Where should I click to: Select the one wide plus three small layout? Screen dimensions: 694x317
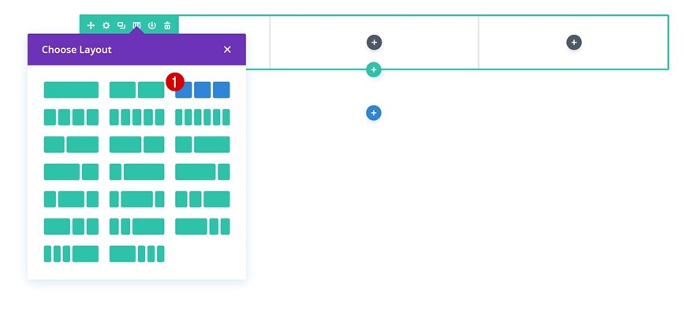click(136, 254)
